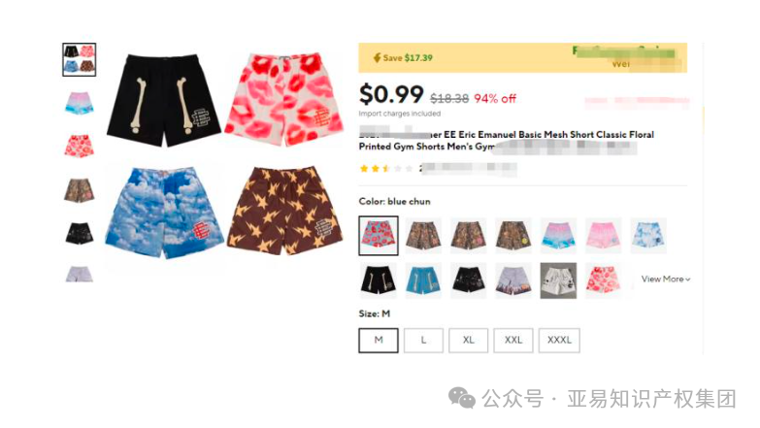Select size XL option
Viewport: 760px width, 428px height.
click(x=468, y=341)
